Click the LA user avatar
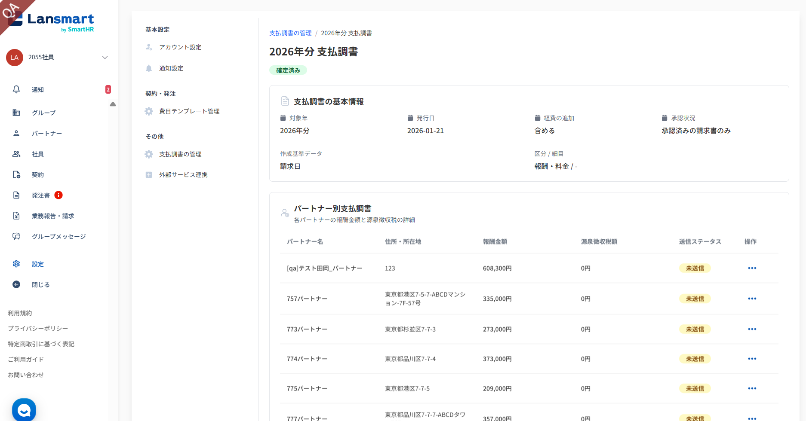 [15, 58]
